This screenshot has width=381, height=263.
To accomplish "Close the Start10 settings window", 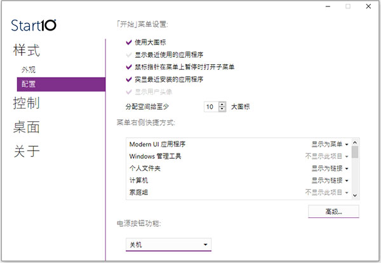I will (368, 6).
